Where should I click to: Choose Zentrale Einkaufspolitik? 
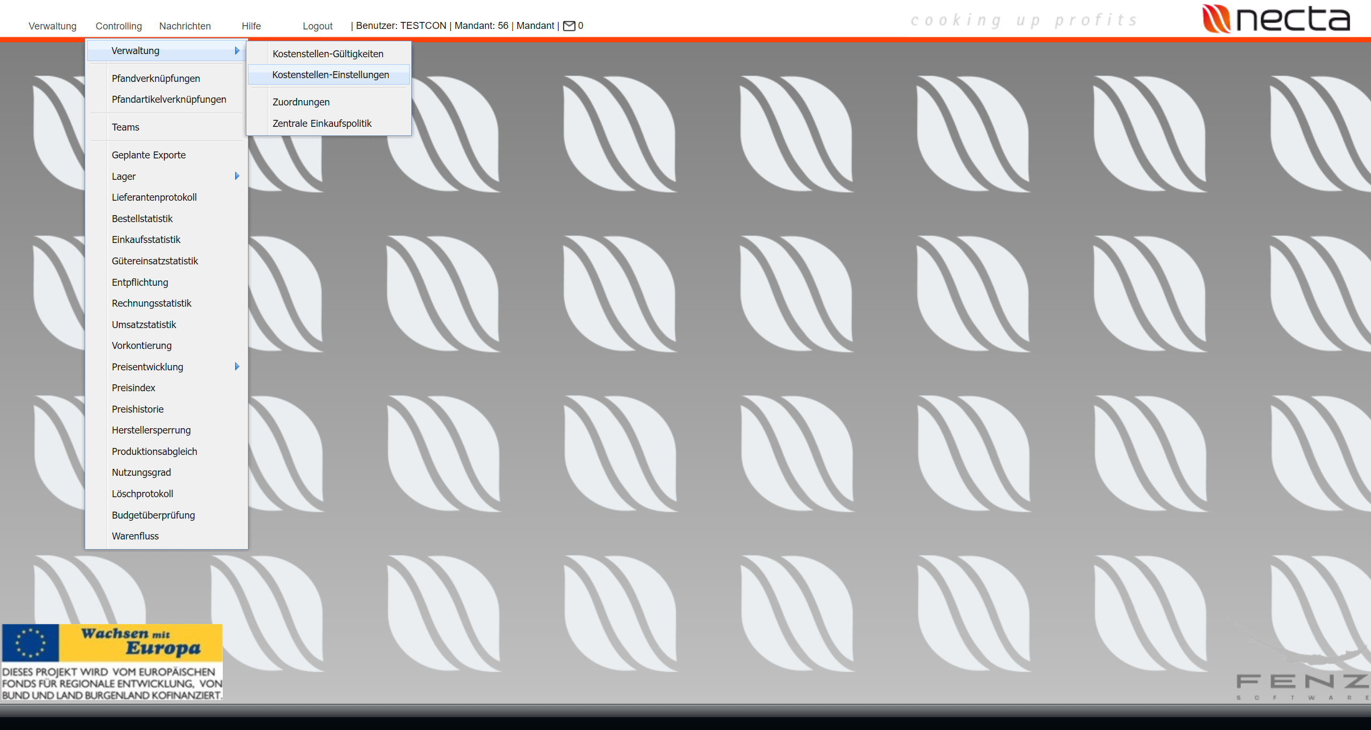pos(322,124)
